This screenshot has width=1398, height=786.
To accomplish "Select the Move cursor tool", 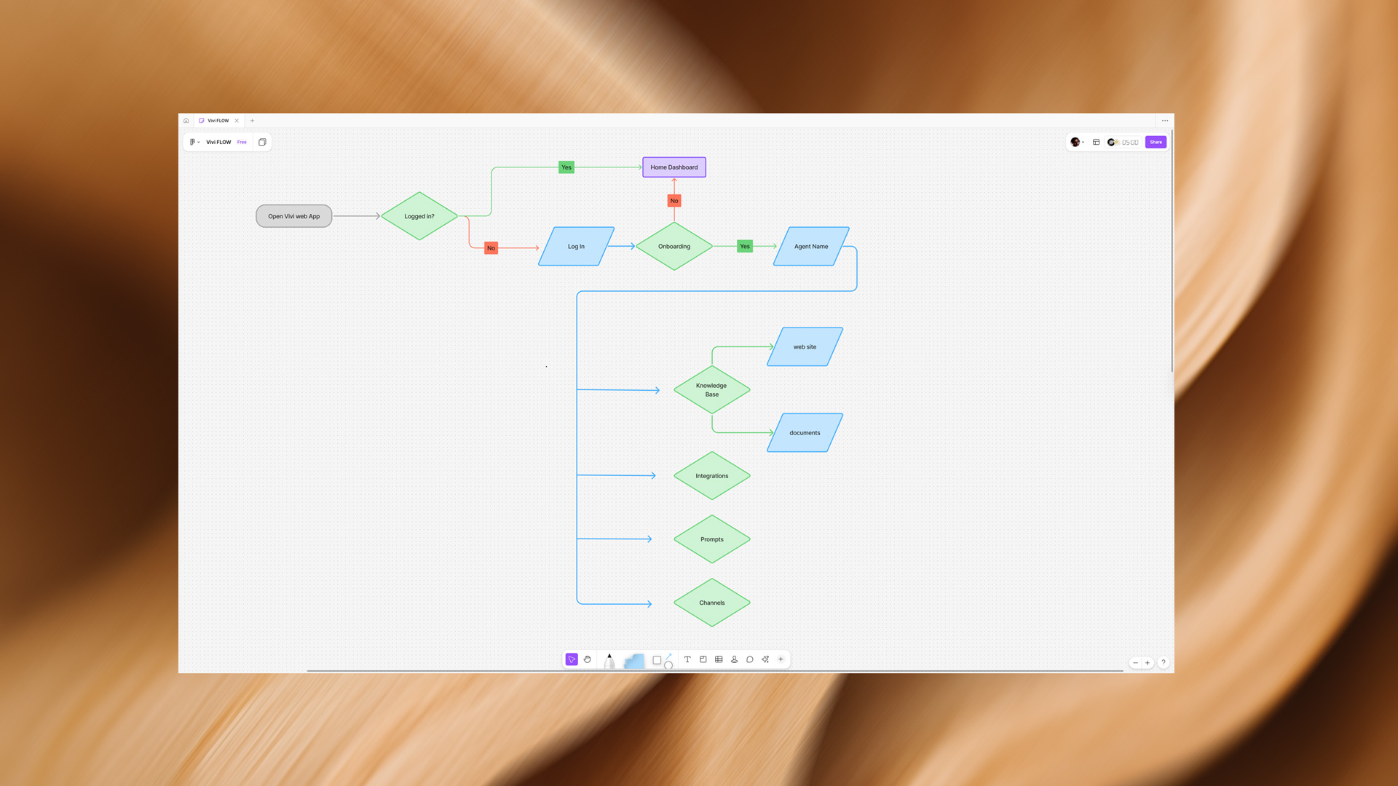I will click(572, 659).
